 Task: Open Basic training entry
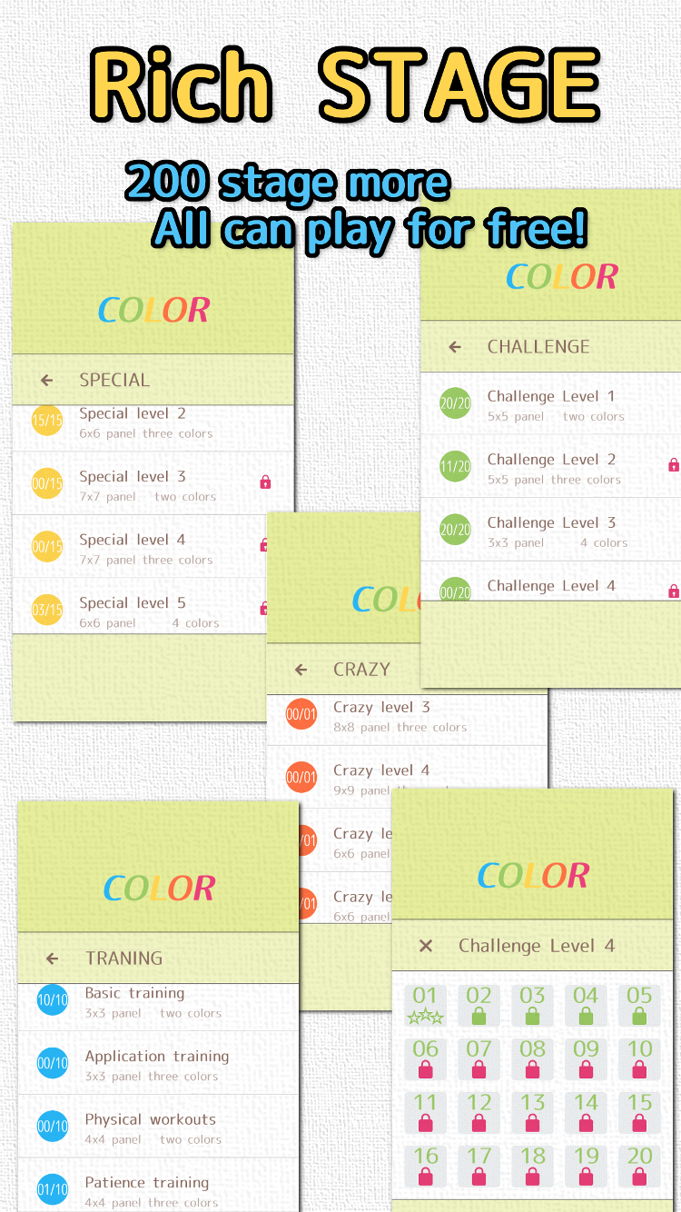click(158, 1003)
